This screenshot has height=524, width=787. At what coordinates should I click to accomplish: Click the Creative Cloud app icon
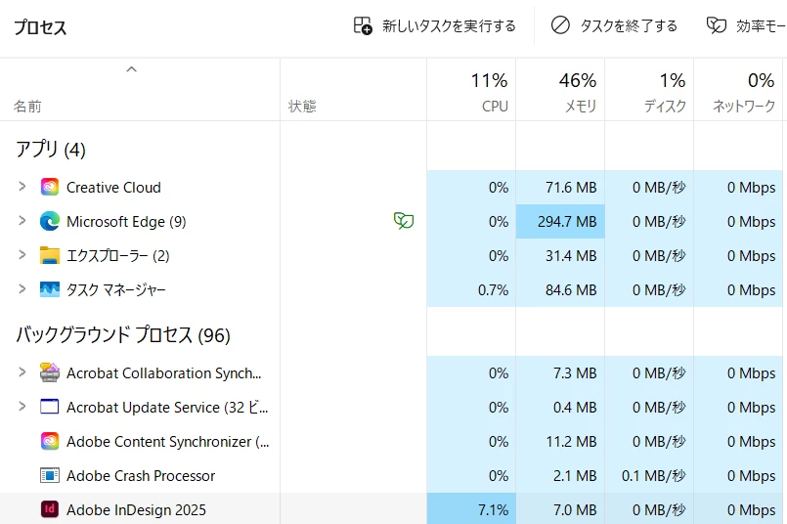click(50, 188)
